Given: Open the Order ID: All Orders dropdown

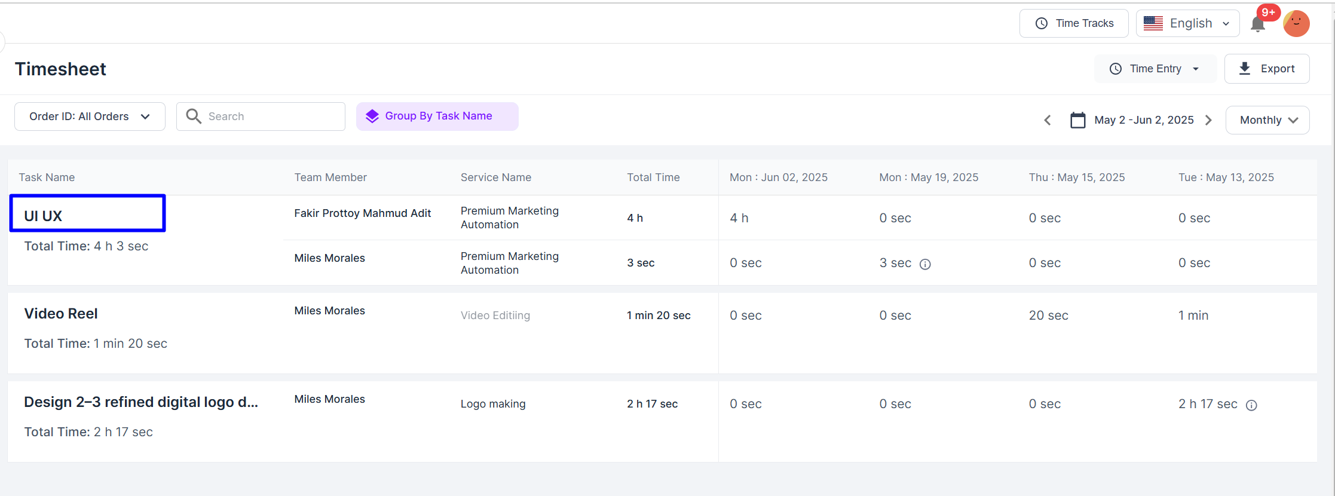Looking at the screenshot, I should tap(90, 117).
